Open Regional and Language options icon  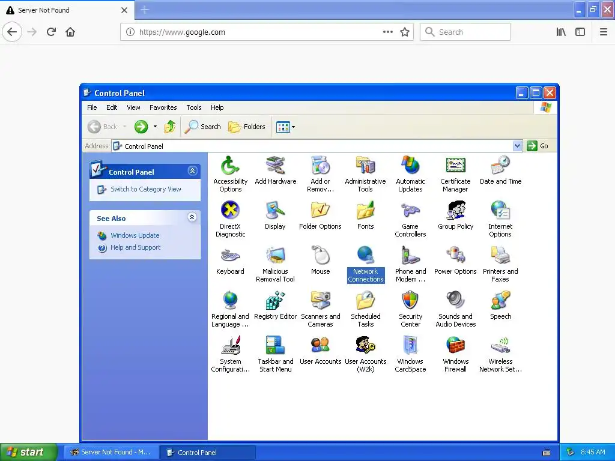[230, 309]
